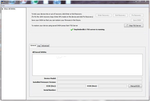The width and height of the screenshot is (150, 101).
Task: Stop the TSS Server
Action: tap(134, 26)
